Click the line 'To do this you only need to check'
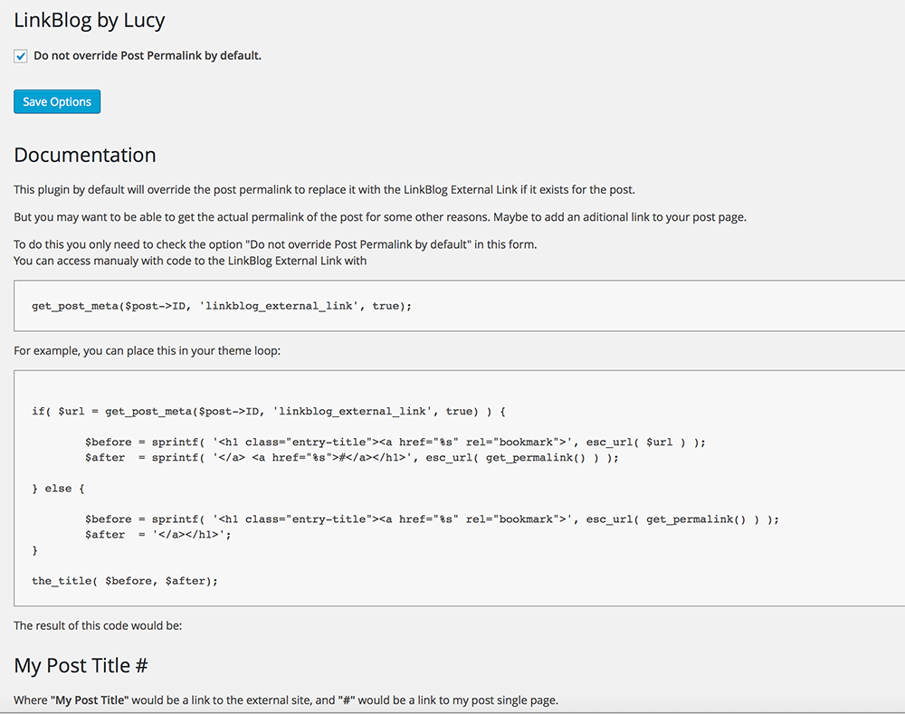Viewport: 905px width, 714px height. (275, 244)
